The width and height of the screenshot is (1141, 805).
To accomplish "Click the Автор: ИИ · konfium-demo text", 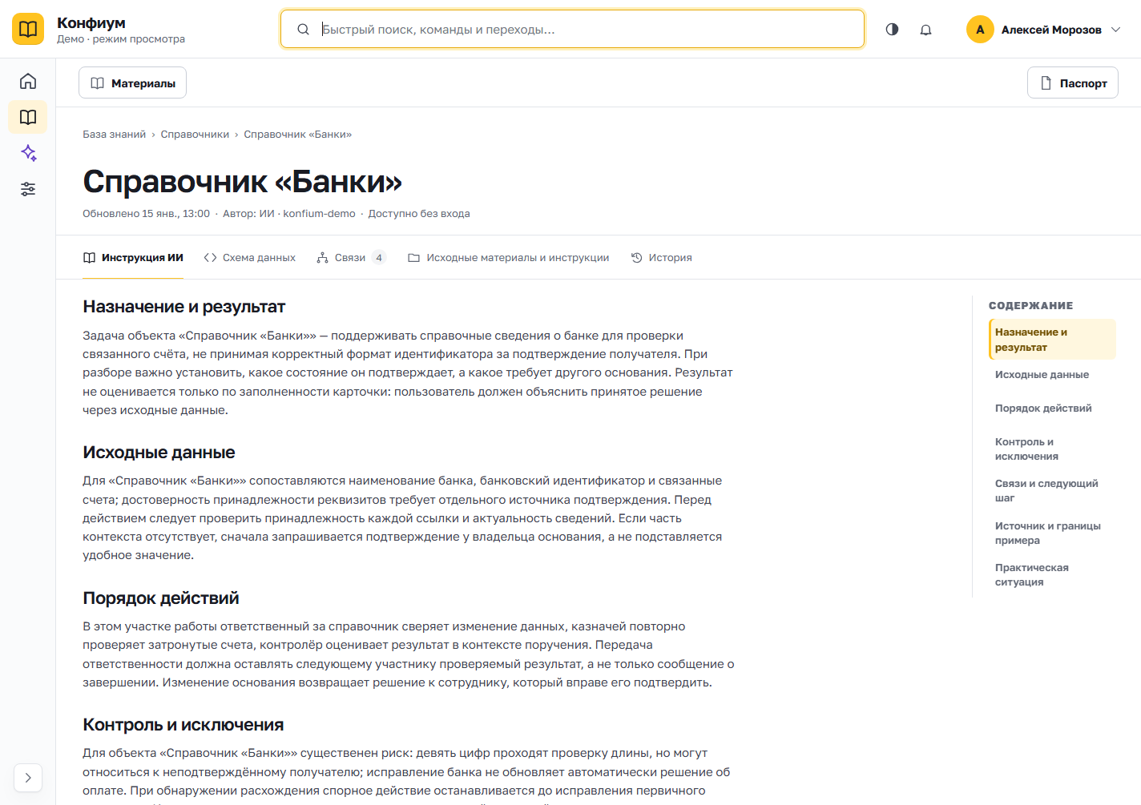I will [x=289, y=214].
